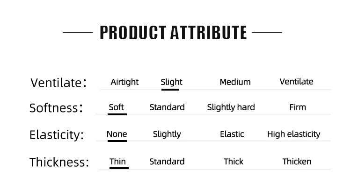Choose Standard softness
This screenshot has height=183, width=351.
point(167,107)
